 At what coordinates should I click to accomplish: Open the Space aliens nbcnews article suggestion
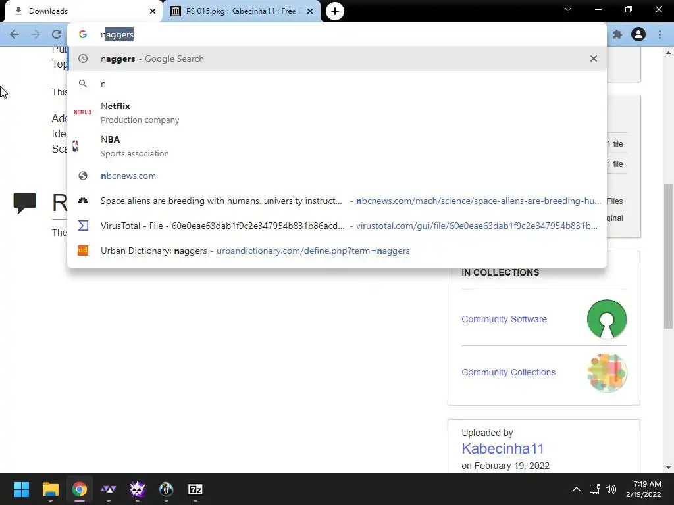coord(338,201)
